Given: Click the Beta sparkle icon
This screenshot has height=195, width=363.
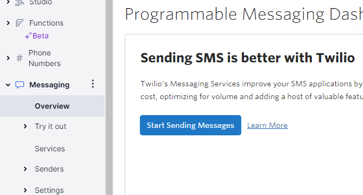Looking at the screenshot, I should pos(28,36).
